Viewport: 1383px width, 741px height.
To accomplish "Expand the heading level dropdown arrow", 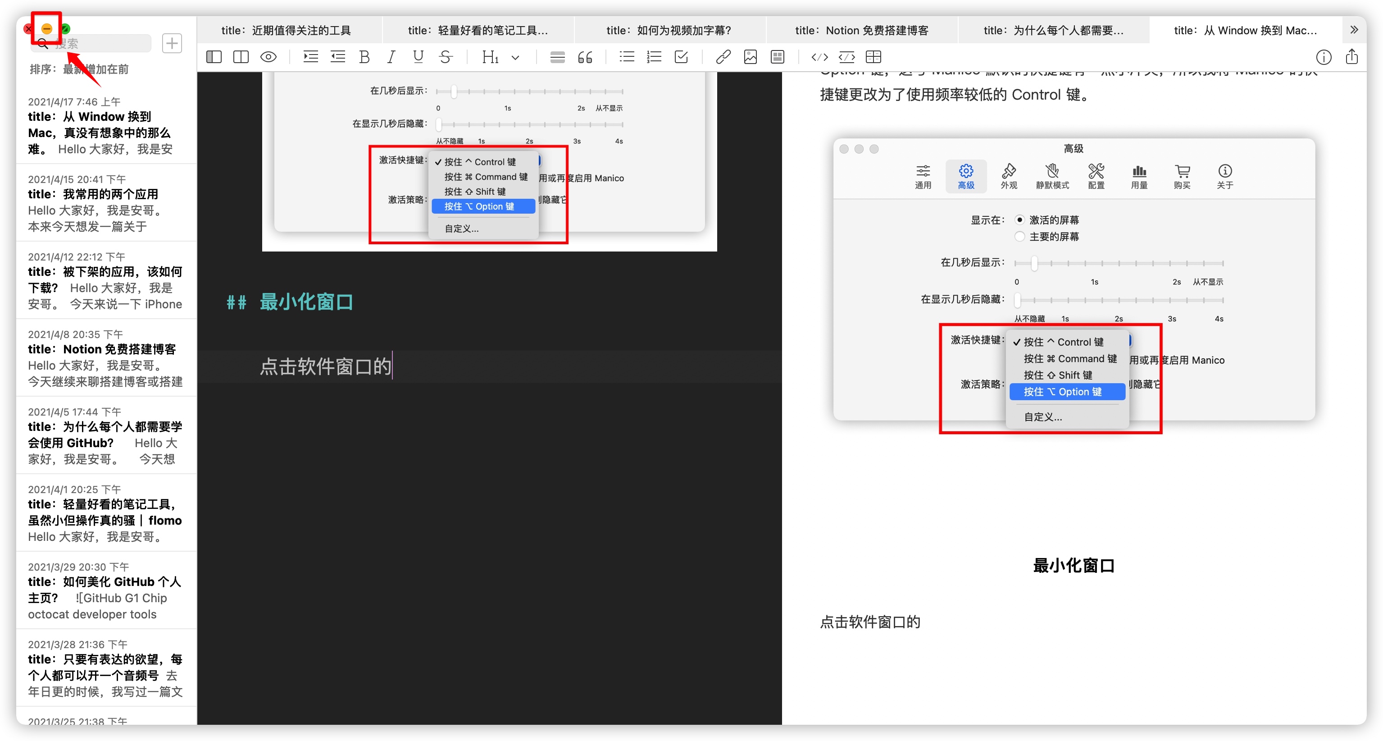I will click(515, 58).
